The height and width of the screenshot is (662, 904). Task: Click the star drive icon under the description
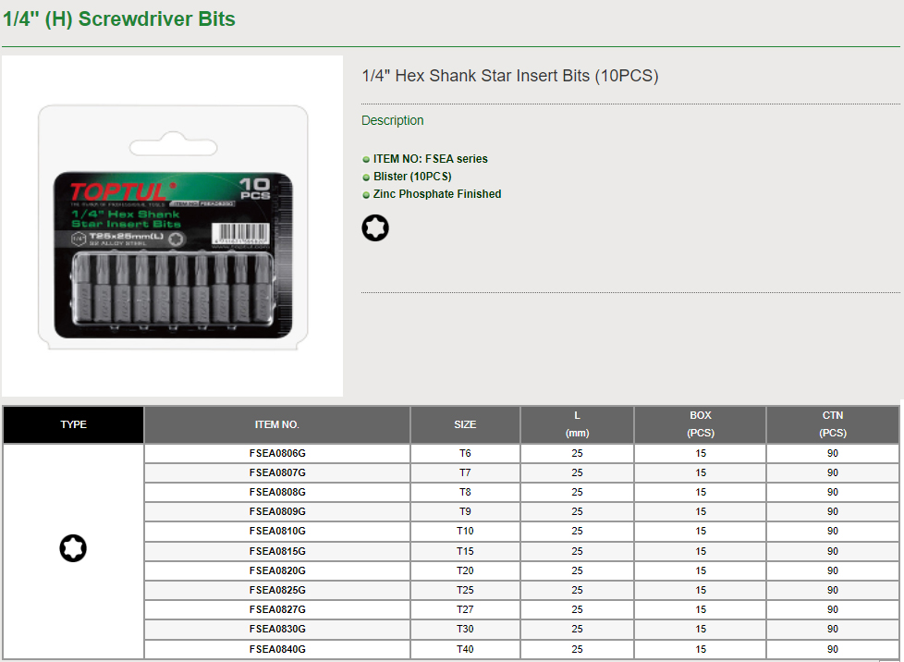tap(375, 228)
